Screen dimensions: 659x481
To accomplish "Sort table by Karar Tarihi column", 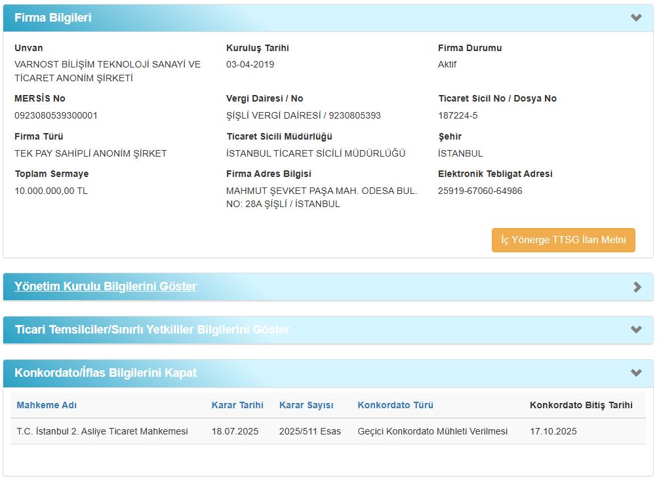I will (x=237, y=405).
